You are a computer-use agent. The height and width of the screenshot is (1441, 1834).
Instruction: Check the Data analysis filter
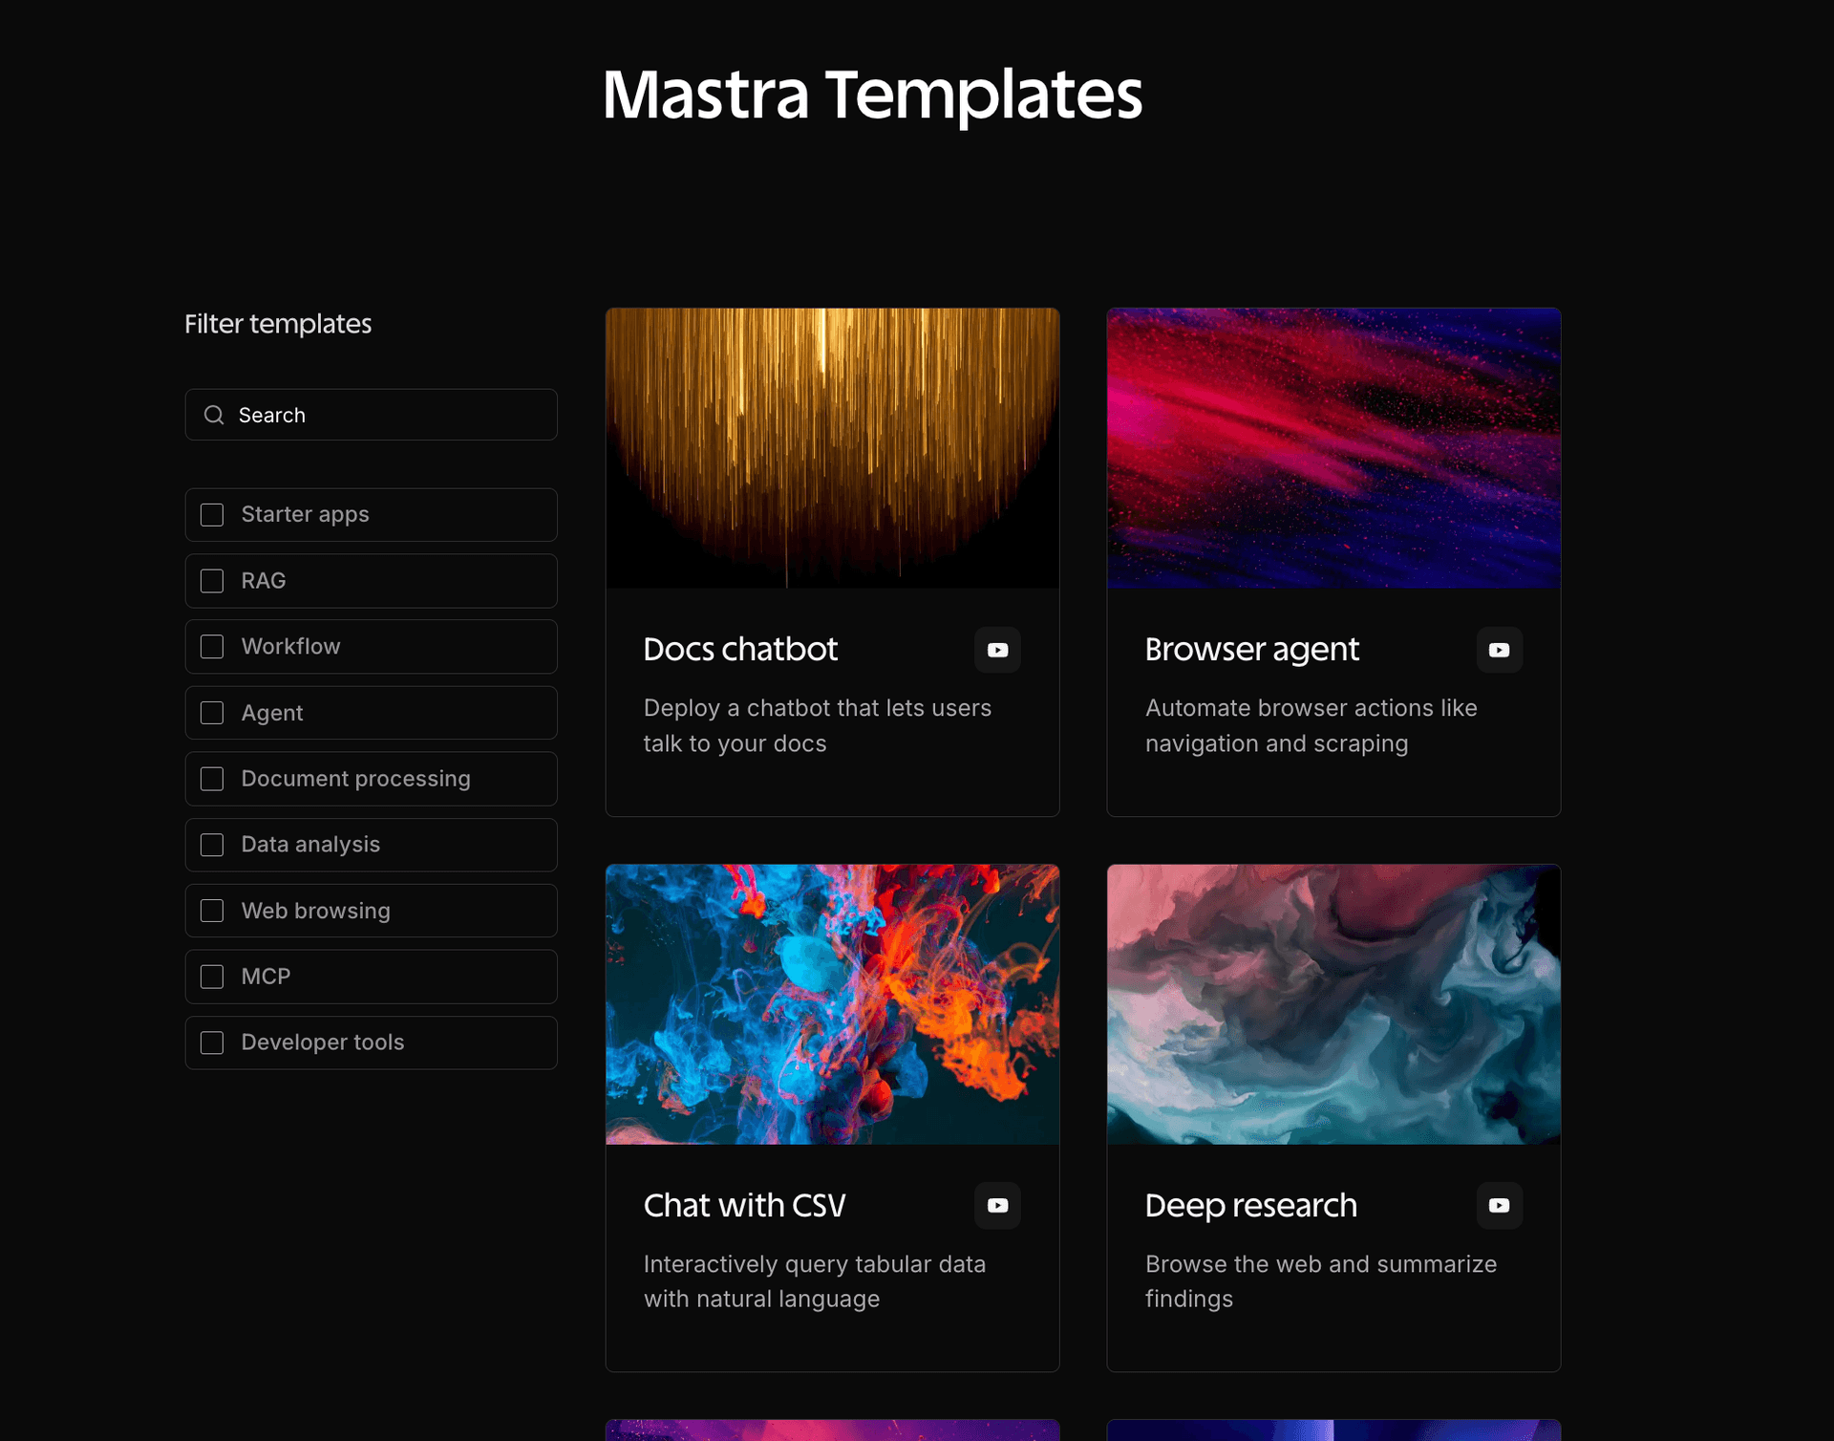point(212,845)
